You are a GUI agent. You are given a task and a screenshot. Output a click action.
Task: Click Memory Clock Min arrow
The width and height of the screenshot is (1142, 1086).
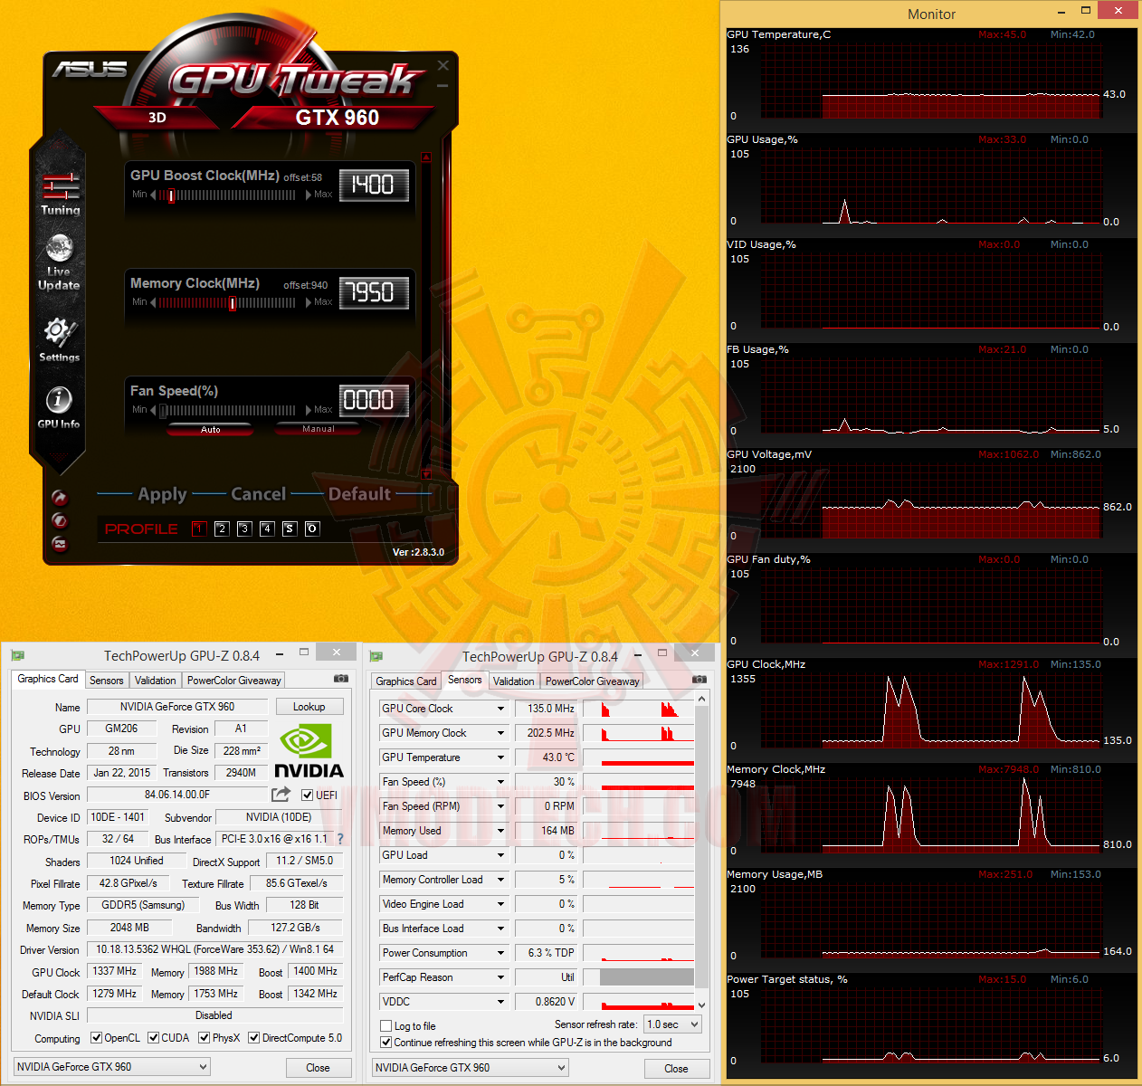click(x=153, y=302)
